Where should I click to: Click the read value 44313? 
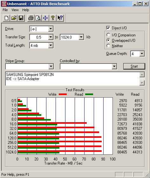[137, 152]
